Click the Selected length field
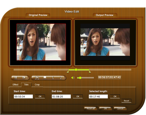 [98, 96]
